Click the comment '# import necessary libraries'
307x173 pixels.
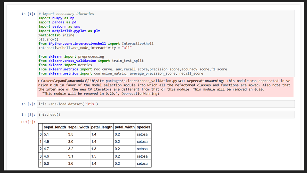66,14
